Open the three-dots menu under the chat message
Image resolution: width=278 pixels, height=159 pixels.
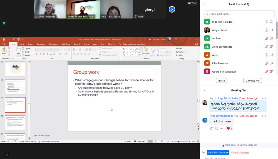pos(222,129)
